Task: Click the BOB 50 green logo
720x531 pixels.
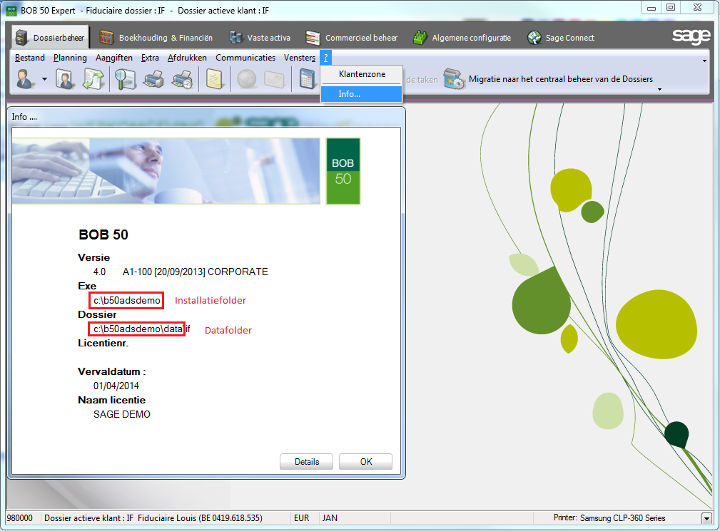Action: [x=343, y=171]
